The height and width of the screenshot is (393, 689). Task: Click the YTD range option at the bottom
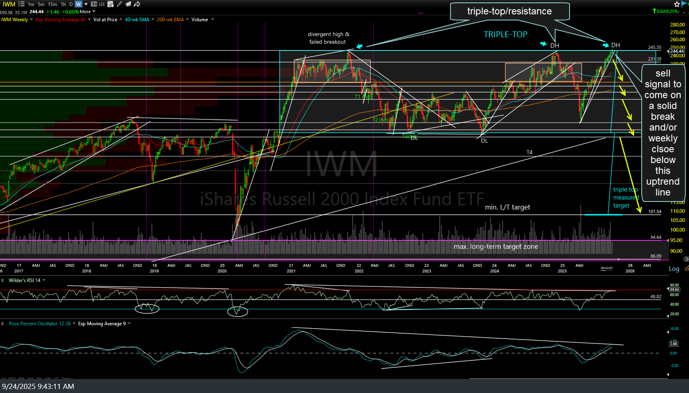(x=12, y=379)
